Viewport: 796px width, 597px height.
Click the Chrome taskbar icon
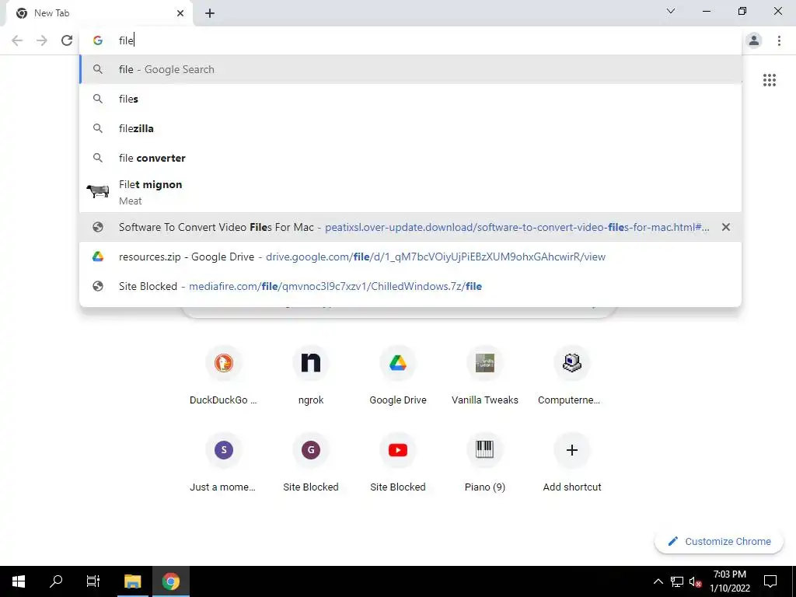[x=170, y=581]
